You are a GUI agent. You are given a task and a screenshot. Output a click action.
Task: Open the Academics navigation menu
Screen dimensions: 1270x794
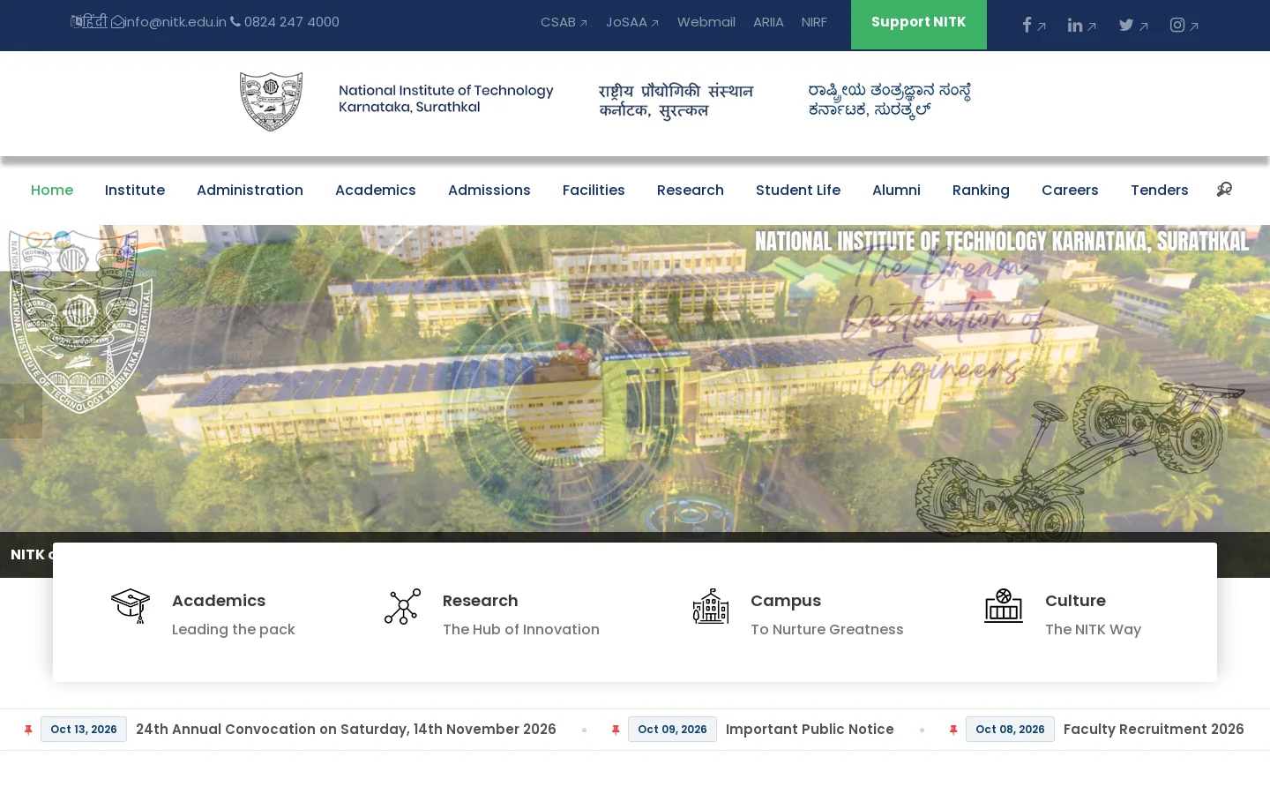click(376, 190)
